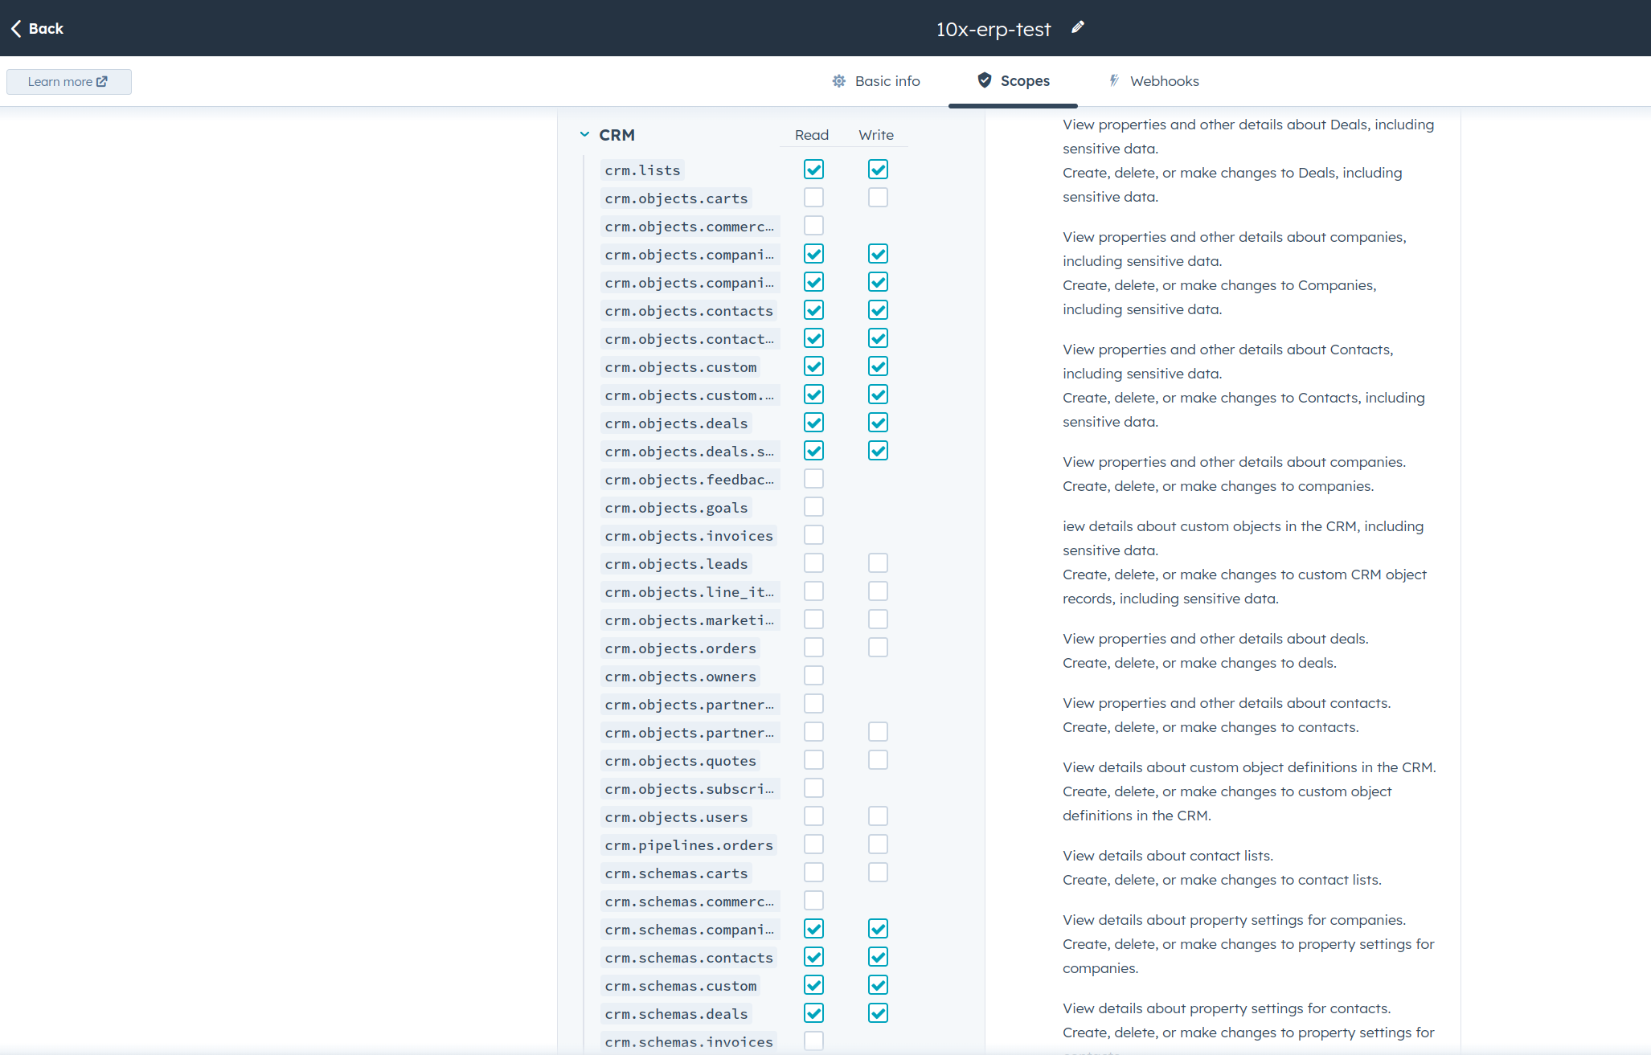Click the Webhooks lightning bolt icon
This screenshot has height=1055, width=1651.
coord(1114,80)
